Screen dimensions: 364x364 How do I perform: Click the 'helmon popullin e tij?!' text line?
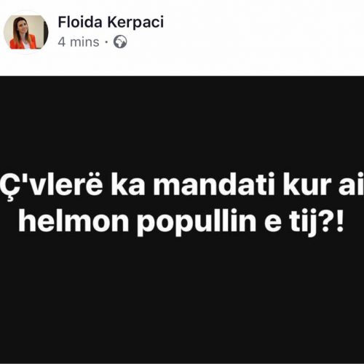point(181,222)
